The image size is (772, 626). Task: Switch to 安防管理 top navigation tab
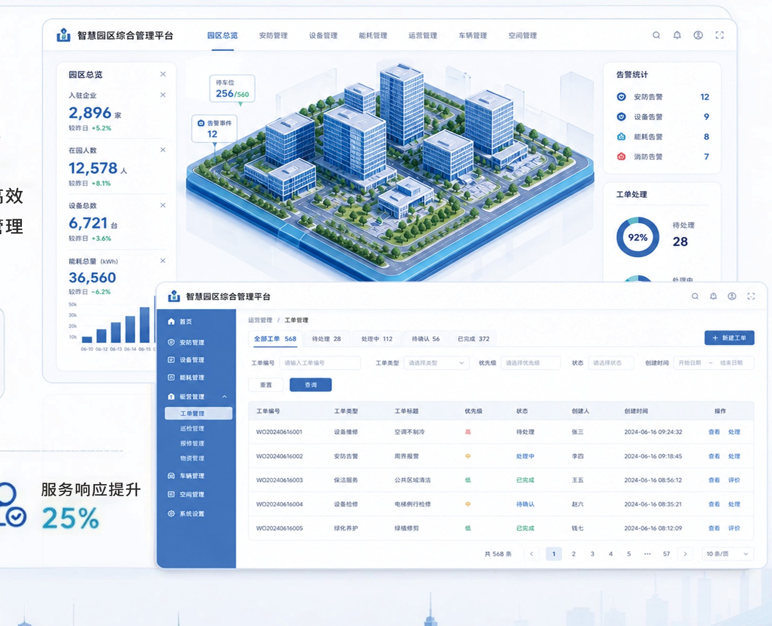tap(273, 35)
